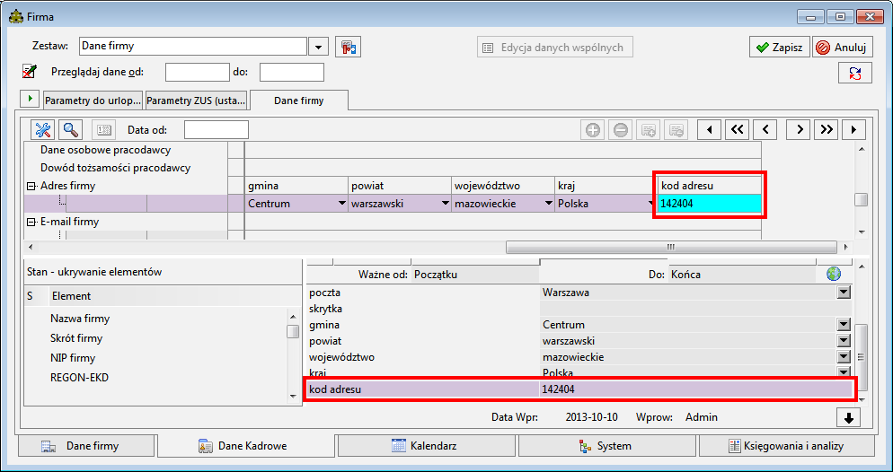Viewport: 893px width, 472px height.
Task: Jump to next page with double-right arrow
Action: [827, 130]
